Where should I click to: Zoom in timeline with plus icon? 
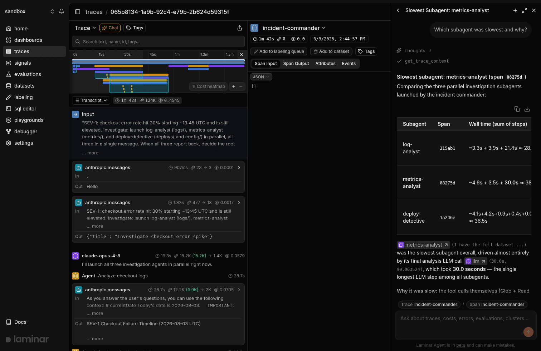click(x=234, y=86)
